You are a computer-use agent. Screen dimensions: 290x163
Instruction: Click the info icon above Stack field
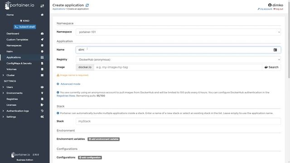pos(58,113)
